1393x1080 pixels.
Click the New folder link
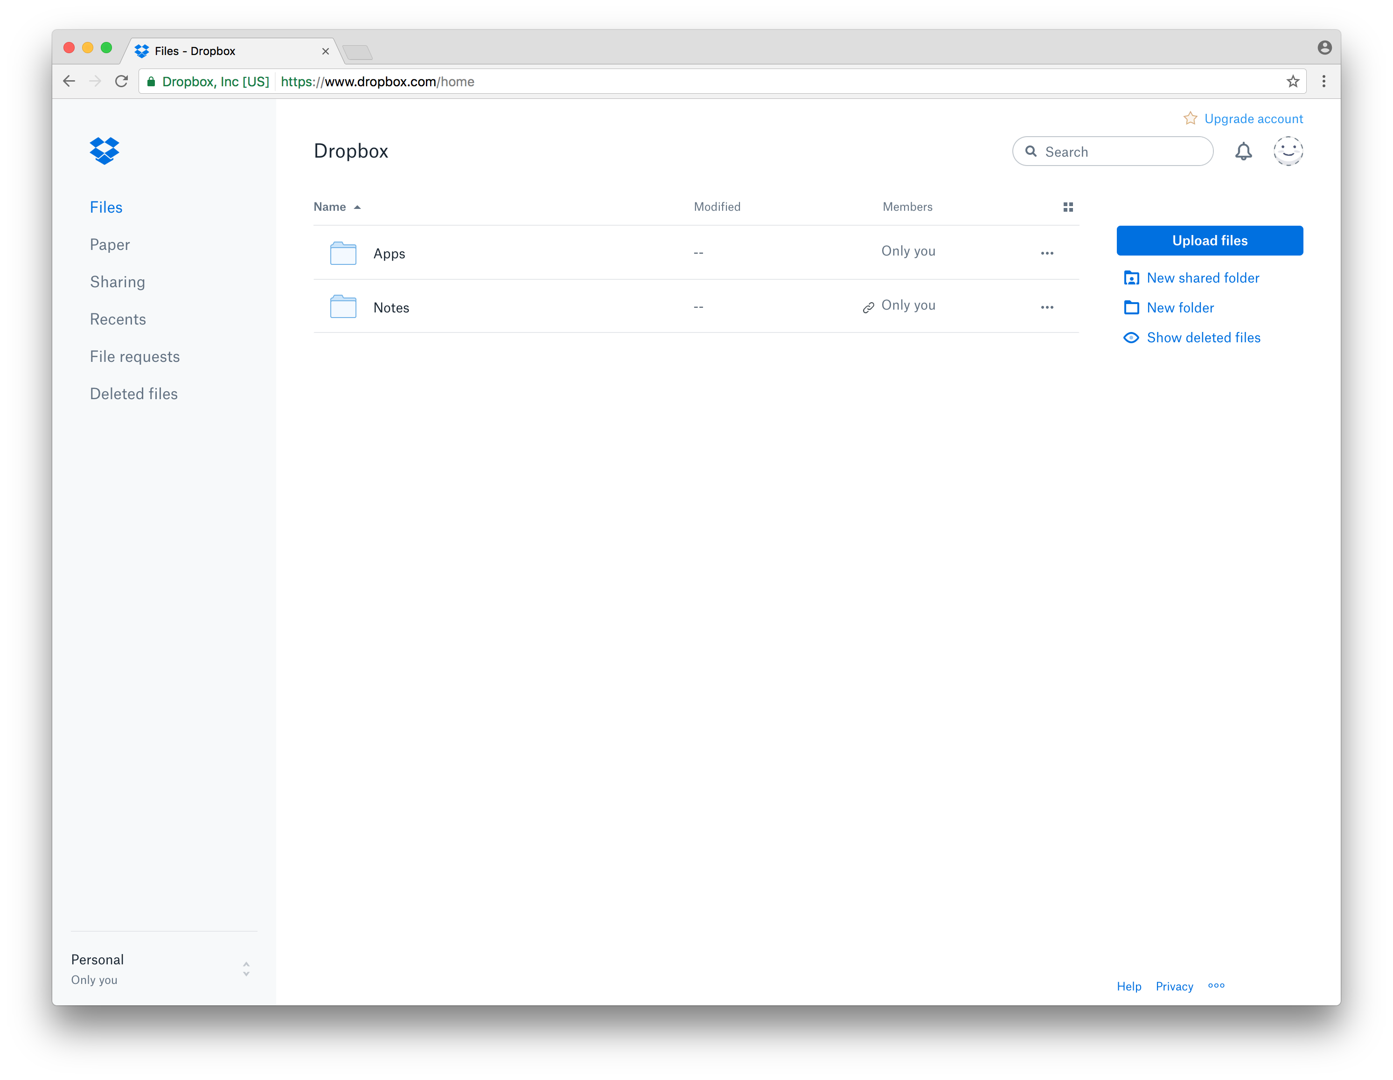(x=1180, y=307)
